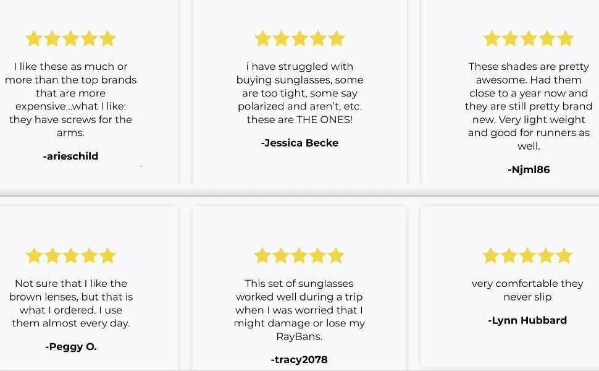Open reviewer name -arieschild
599x371 pixels.
70,156
